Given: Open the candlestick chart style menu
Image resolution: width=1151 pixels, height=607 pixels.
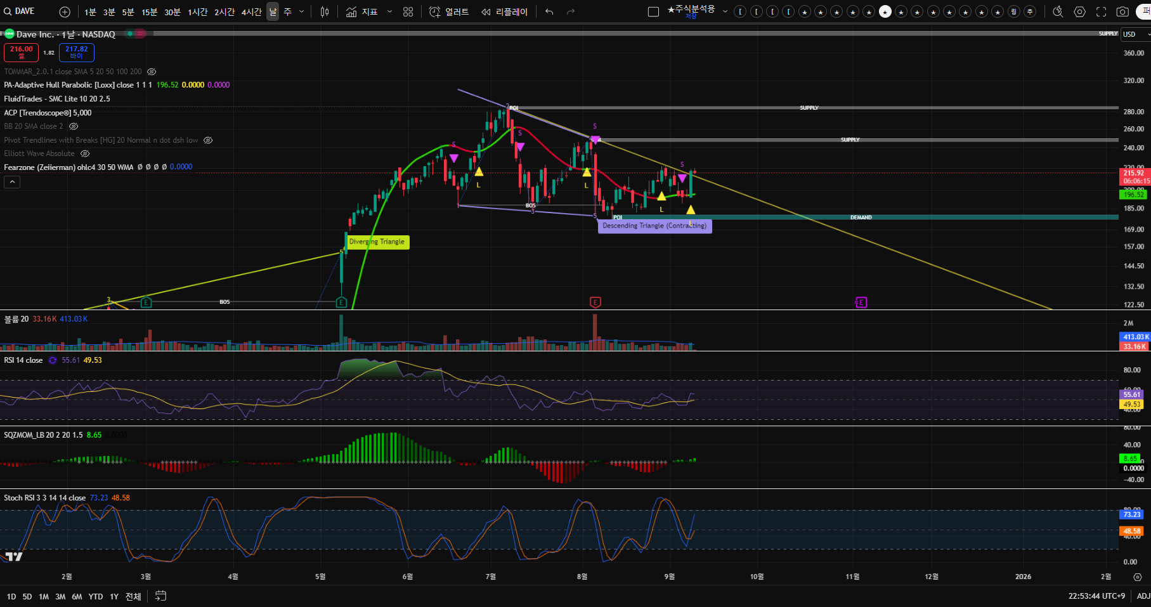Looking at the screenshot, I should [x=325, y=12].
